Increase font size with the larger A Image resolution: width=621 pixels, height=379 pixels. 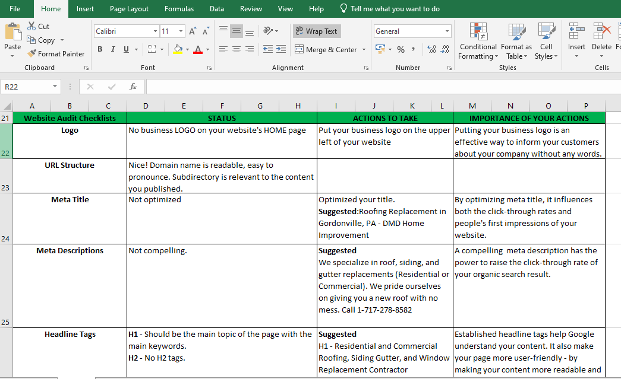pos(193,31)
